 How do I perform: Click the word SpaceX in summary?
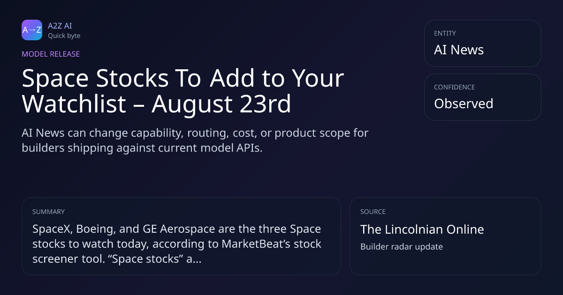pyautogui.click(x=52, y=229)
